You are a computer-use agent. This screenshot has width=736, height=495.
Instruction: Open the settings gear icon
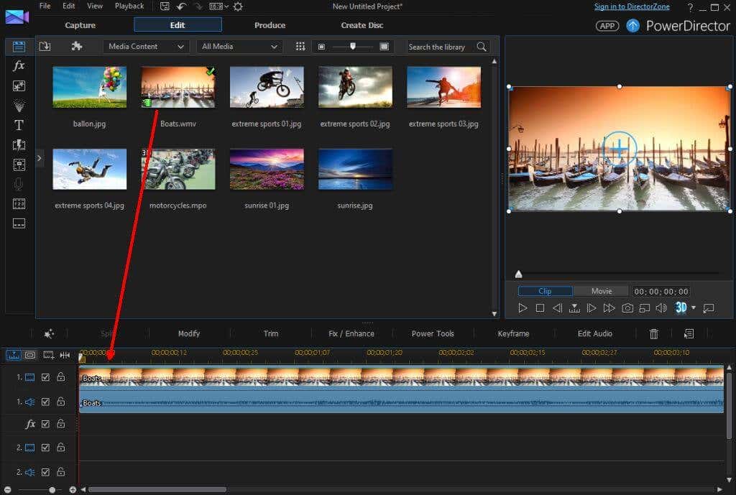(x=238, y=6)
